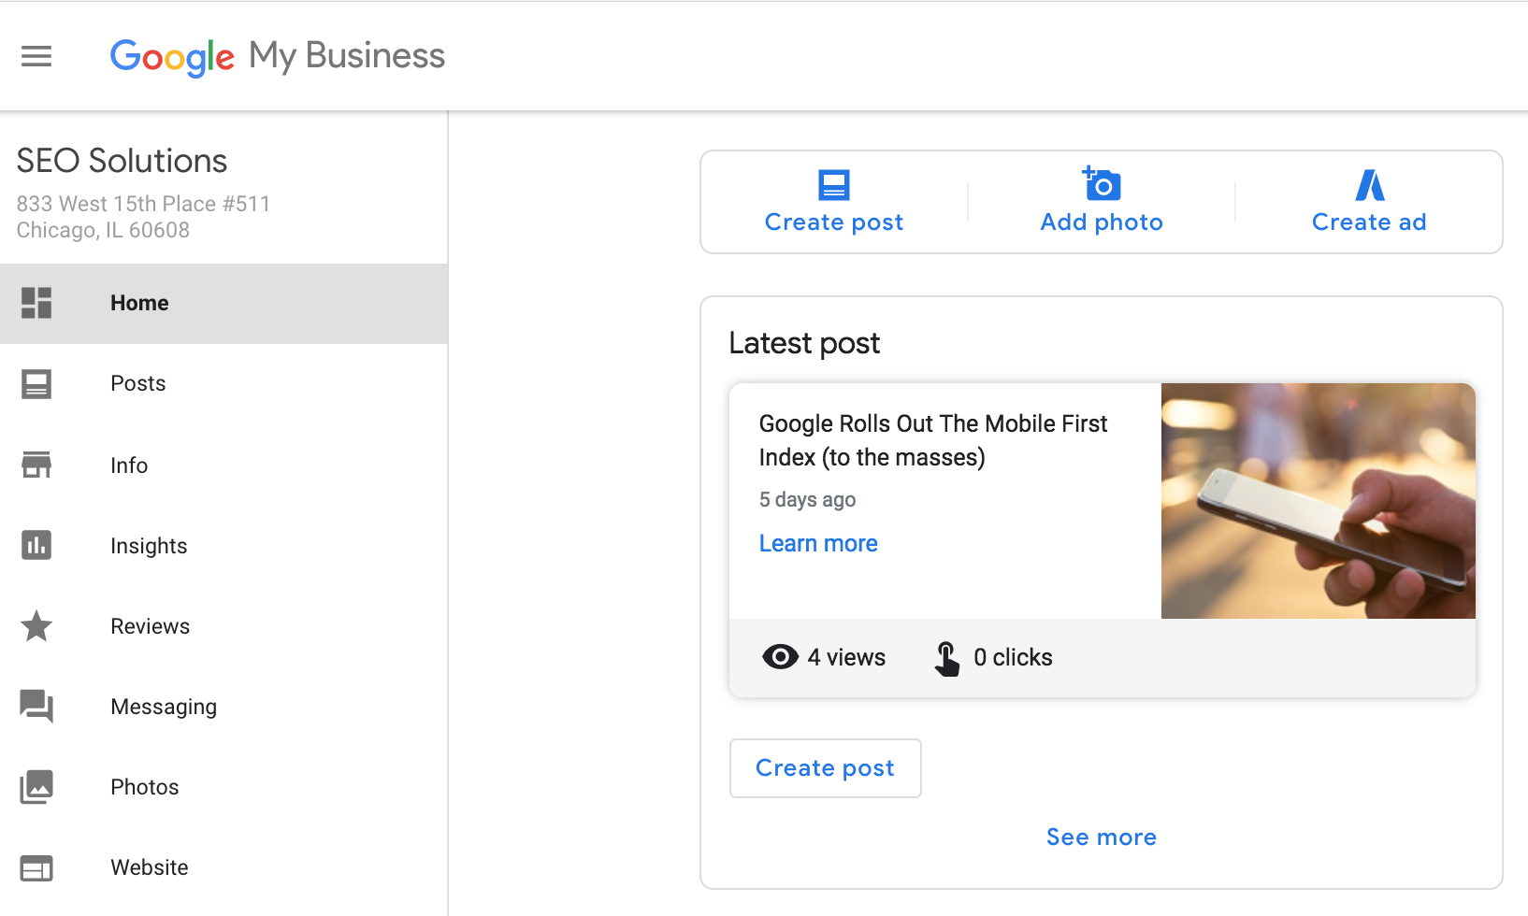Click the 5 days ago timestamp

[808, 500]
